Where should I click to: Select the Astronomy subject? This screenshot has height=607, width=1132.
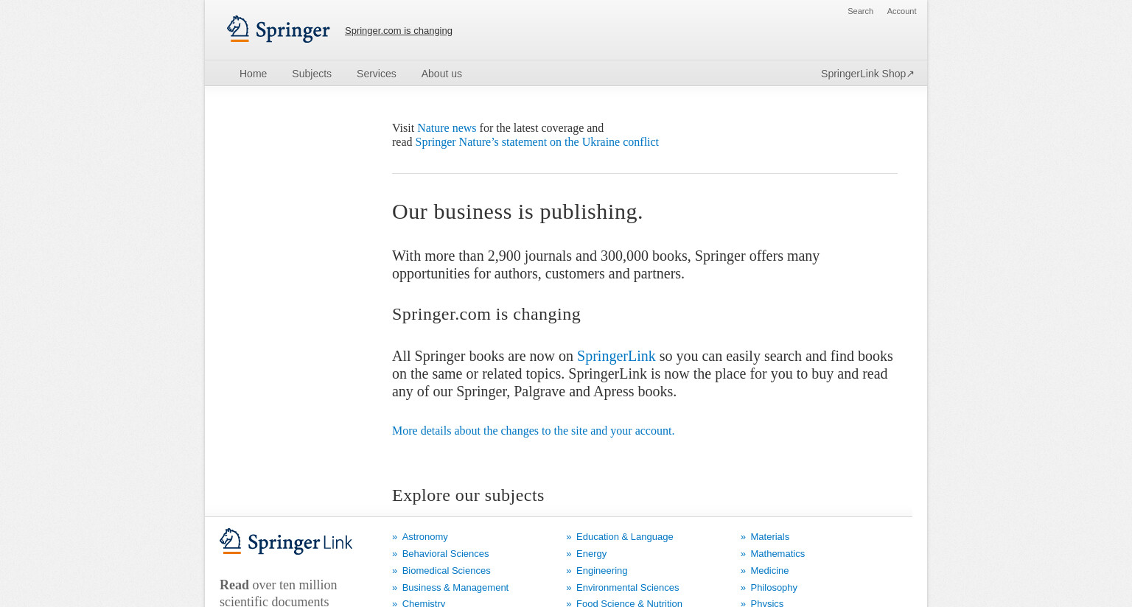pos(424,536)
